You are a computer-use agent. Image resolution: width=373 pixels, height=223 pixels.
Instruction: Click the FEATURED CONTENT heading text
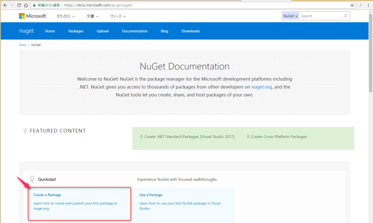[58, 131]
